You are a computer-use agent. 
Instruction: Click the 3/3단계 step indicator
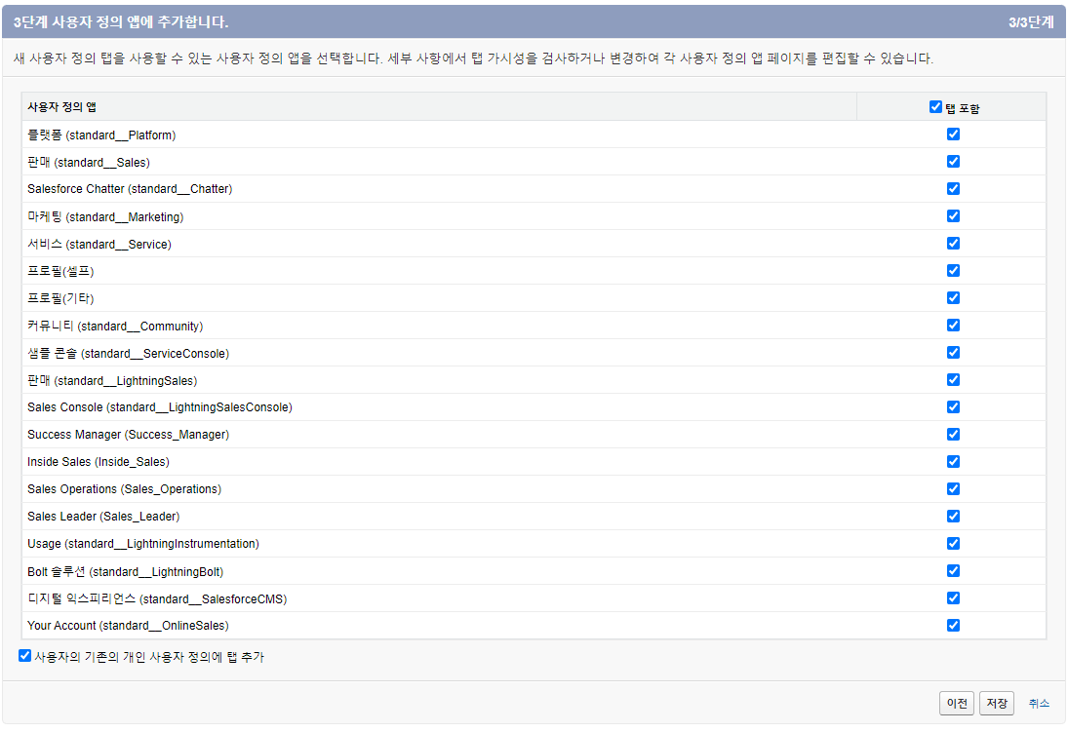[1031, 22]
